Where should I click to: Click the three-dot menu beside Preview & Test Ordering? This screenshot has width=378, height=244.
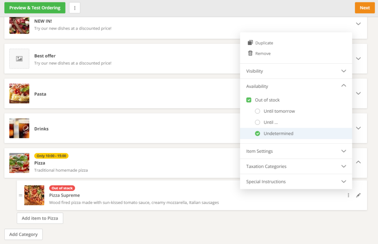[74, 7]
